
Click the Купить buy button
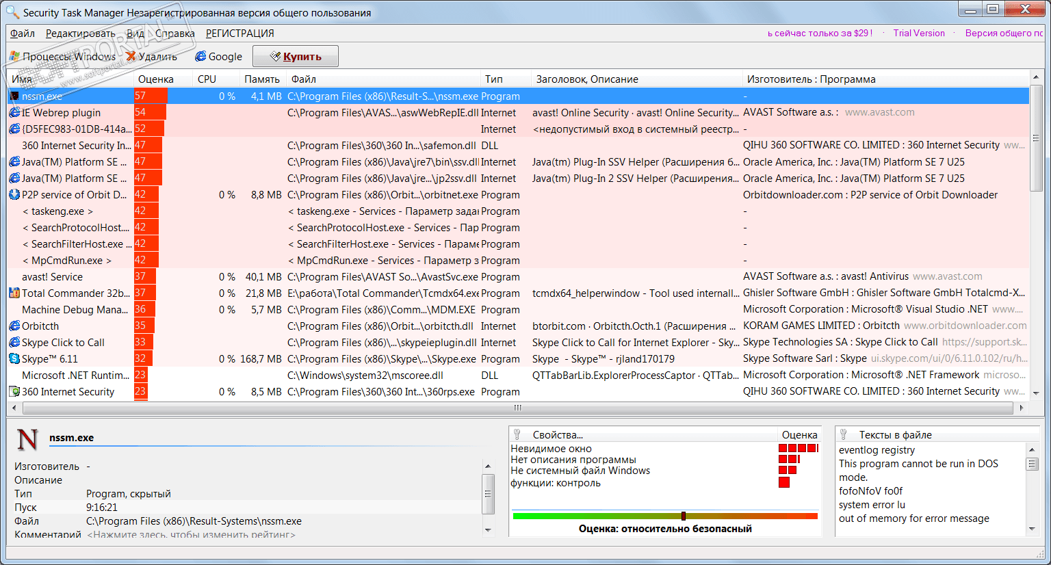296,57
